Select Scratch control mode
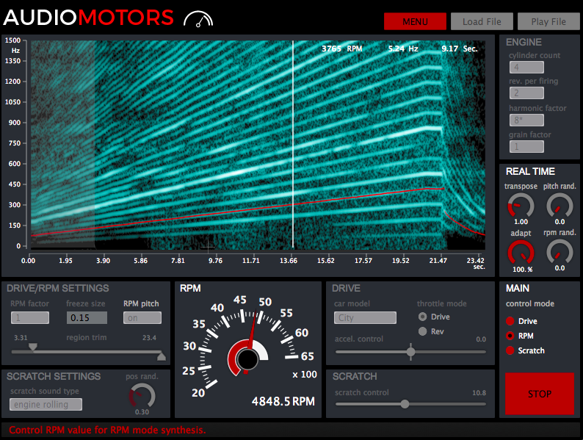 (510, 350)
